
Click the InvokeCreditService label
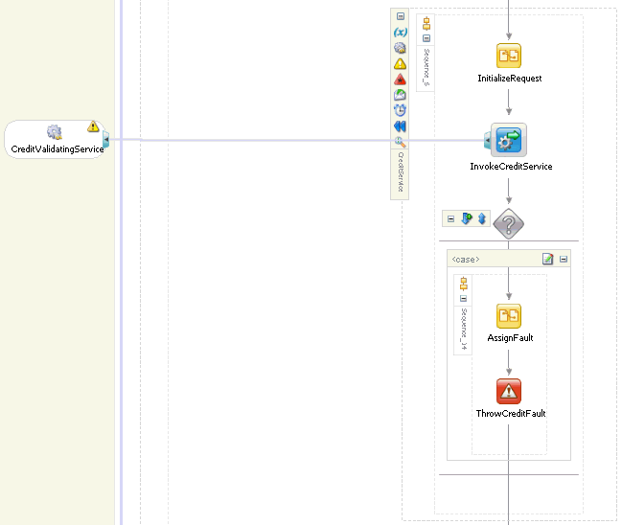pos(511,167)
